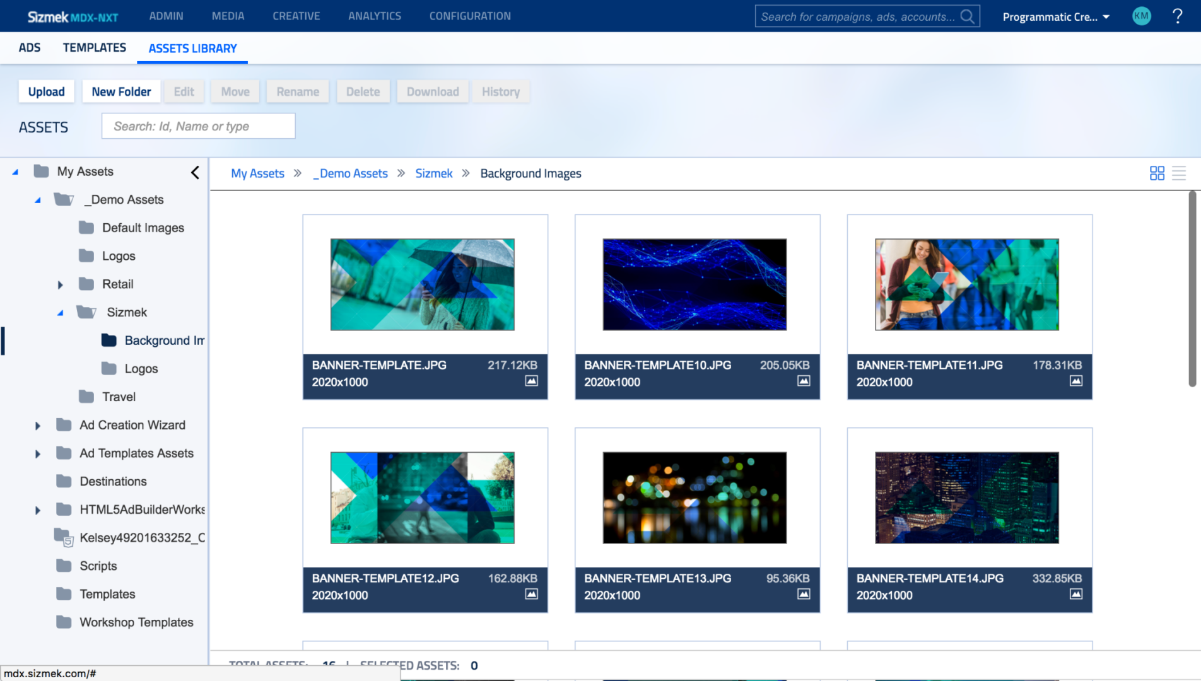Go to _Demo Assets breadcrumb link

click(x=351, y=173)
